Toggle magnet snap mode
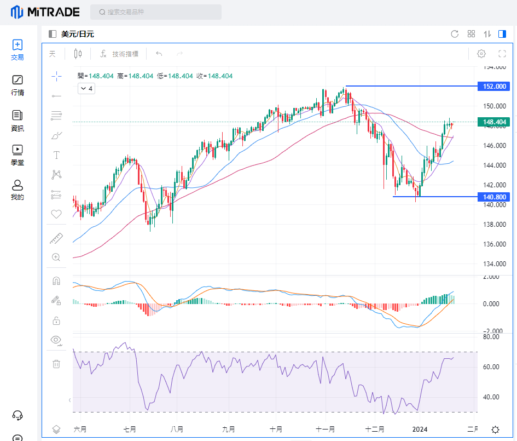The height and width of the screenshot is (441, 517). coord(56,281)
